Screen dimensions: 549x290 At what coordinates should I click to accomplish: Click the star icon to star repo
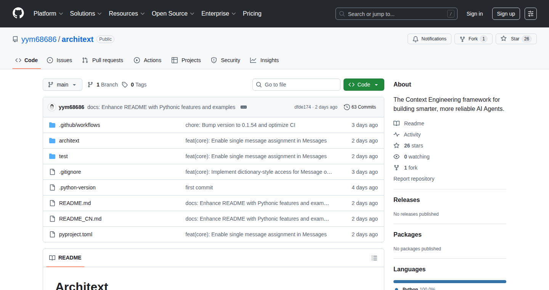[504, 39]
